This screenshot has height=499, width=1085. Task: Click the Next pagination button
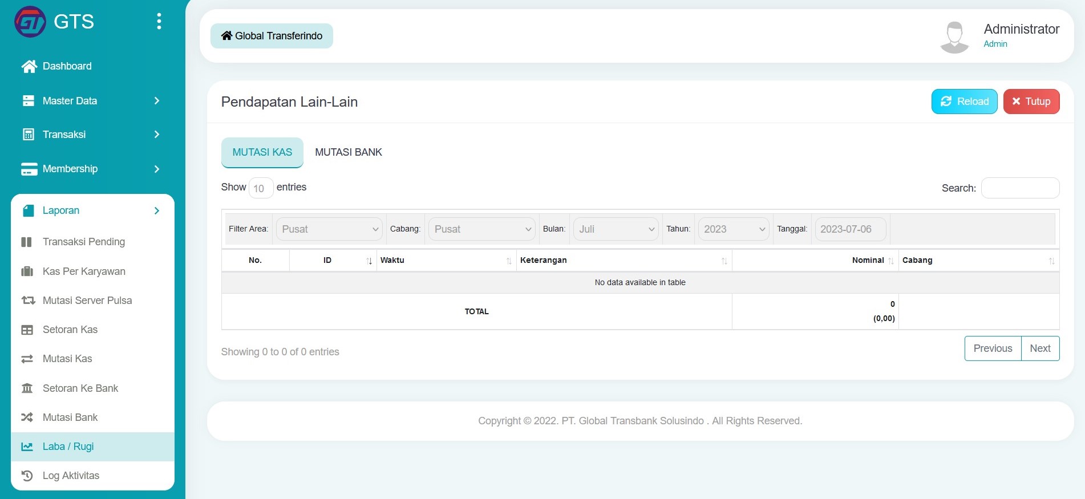[1040, 348]
